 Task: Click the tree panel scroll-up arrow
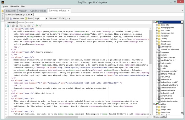point(182,22)
